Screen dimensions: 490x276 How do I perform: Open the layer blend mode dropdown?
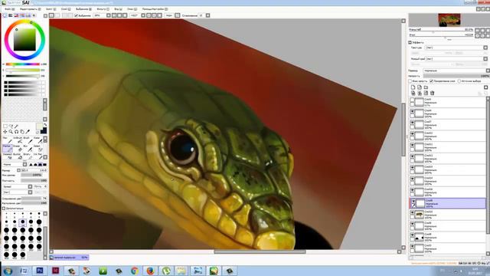(x=456, y=71)
